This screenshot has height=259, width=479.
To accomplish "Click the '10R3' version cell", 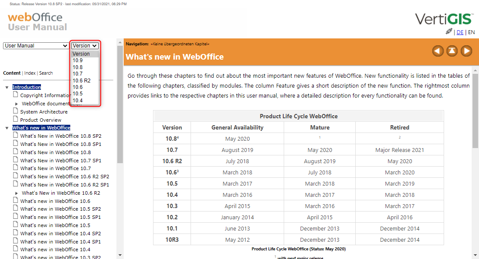I will pyautogui.click(x=172, y=240).
